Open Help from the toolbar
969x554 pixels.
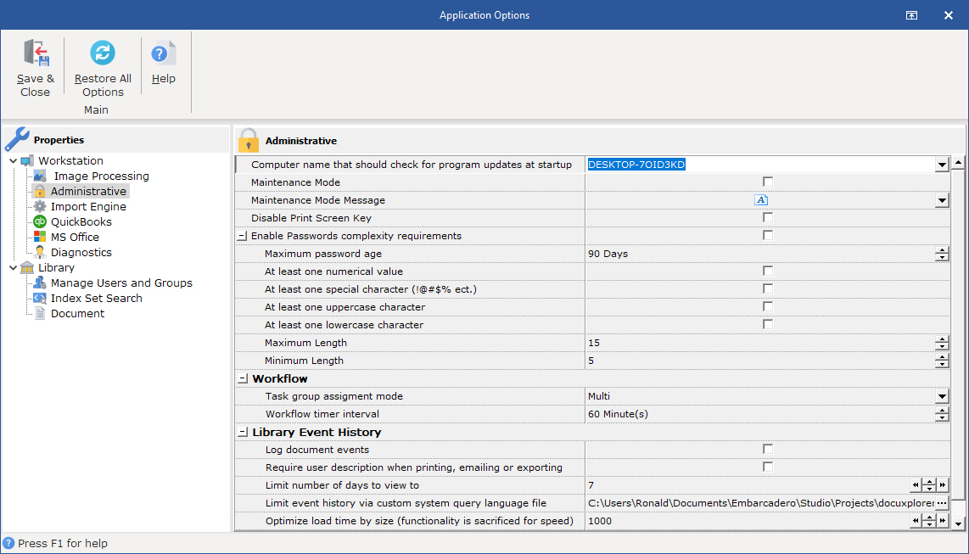pos(163,64)
